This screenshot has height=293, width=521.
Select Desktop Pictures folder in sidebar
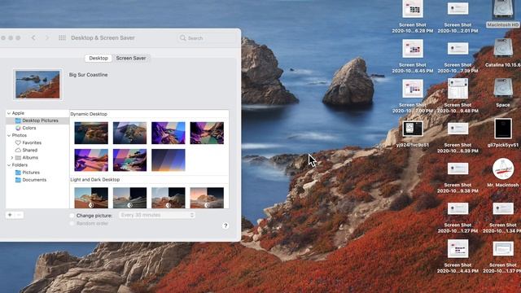click(x=37, y=120)
